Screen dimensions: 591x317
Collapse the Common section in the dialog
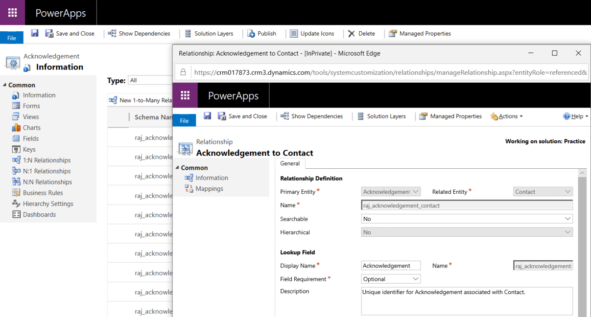[x=178, y=167]
